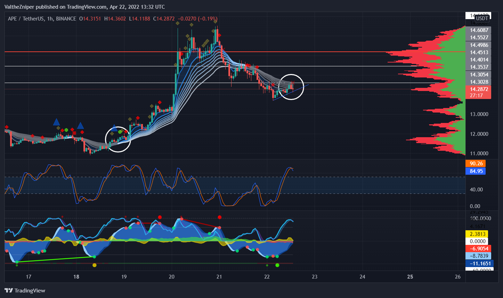Select the 14.5527 price label
The width and height of the screenshot is (503, 298).
[x=478, y=38]
